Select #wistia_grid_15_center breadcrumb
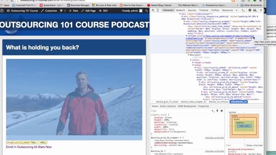 point(167,102)
